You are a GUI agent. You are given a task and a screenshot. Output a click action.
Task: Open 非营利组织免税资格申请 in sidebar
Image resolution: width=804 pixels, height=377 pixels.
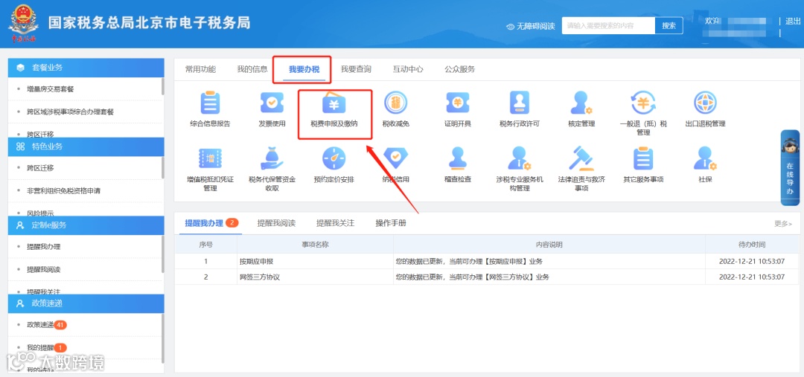point(63,190)
